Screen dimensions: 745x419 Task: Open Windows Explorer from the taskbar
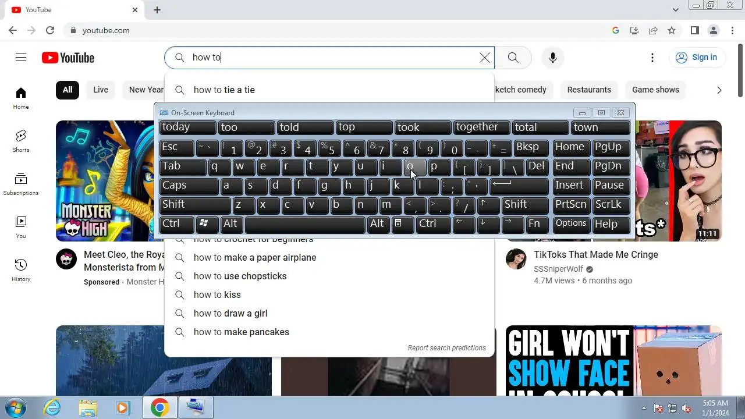click(x=88, y=407)
